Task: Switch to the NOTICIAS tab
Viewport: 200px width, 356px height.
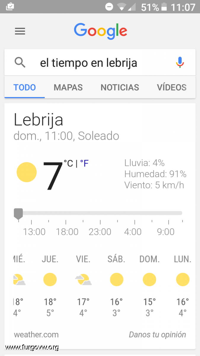Action: point(120,88)
